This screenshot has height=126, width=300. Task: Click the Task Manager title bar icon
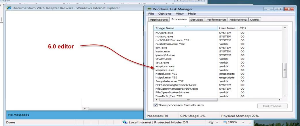pyautogui.click(x=149, y=9)
